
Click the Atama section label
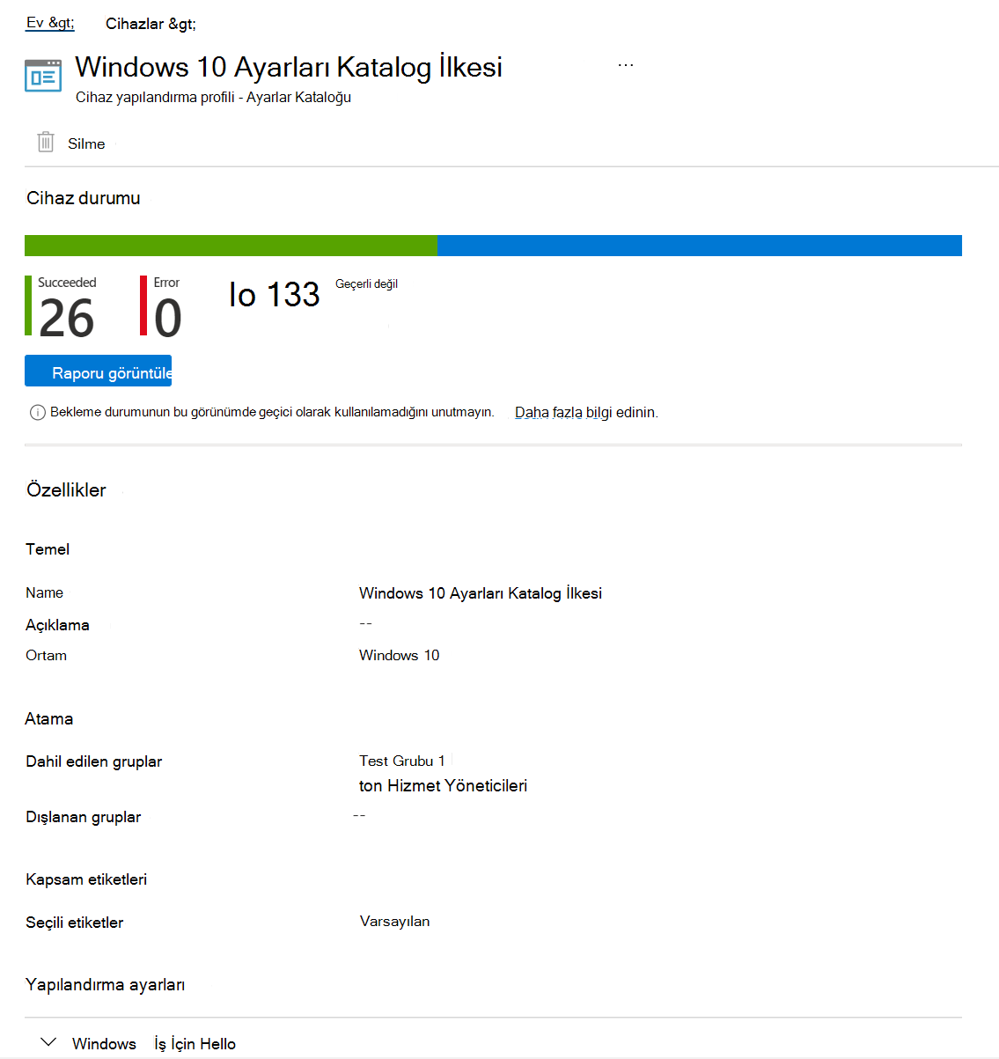coord(49,719)
